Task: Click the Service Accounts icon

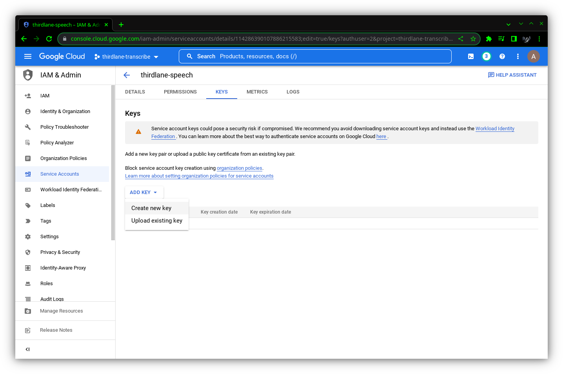Action: coord(28,174)
